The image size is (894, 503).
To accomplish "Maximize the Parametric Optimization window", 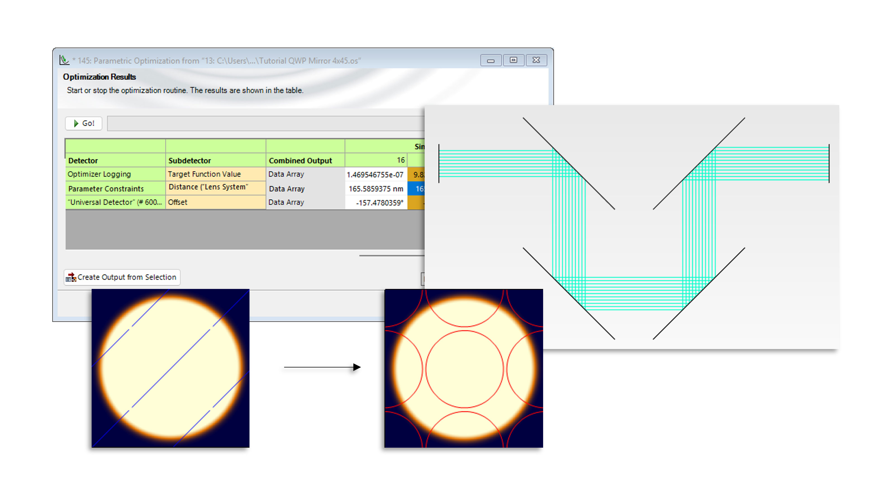I will pos(513,60).
